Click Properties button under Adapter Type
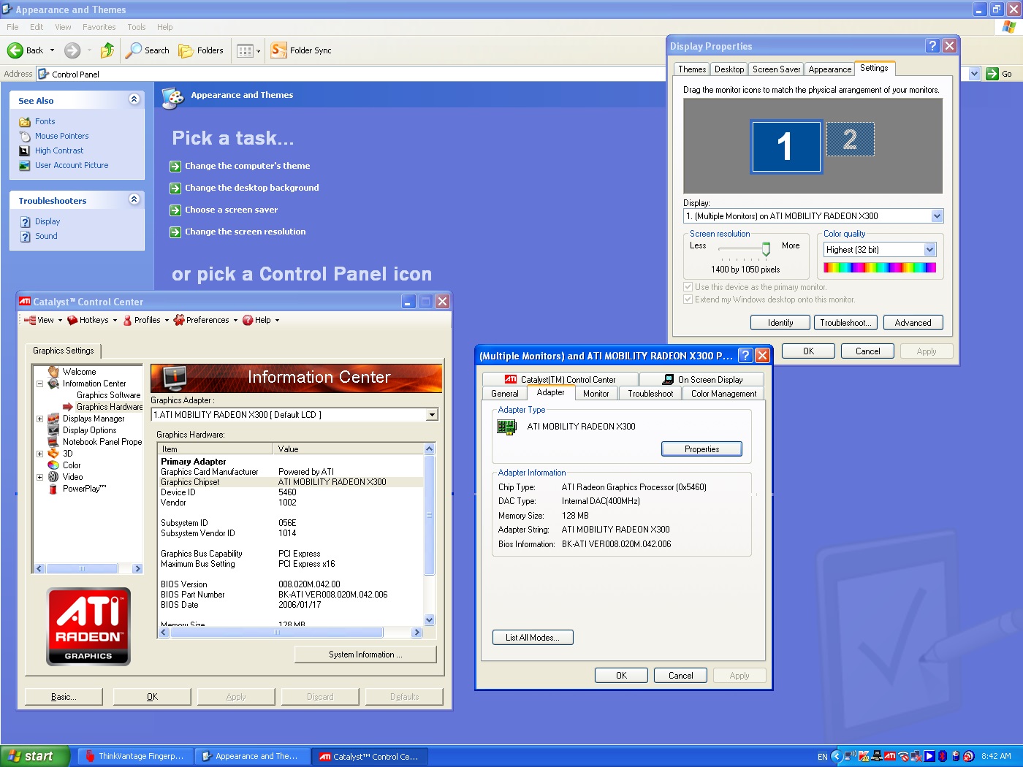The image size is (1023, 767). pos(701,449)
